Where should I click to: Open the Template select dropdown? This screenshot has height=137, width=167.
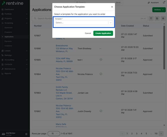pyautogui.click(x=83, y=23)
